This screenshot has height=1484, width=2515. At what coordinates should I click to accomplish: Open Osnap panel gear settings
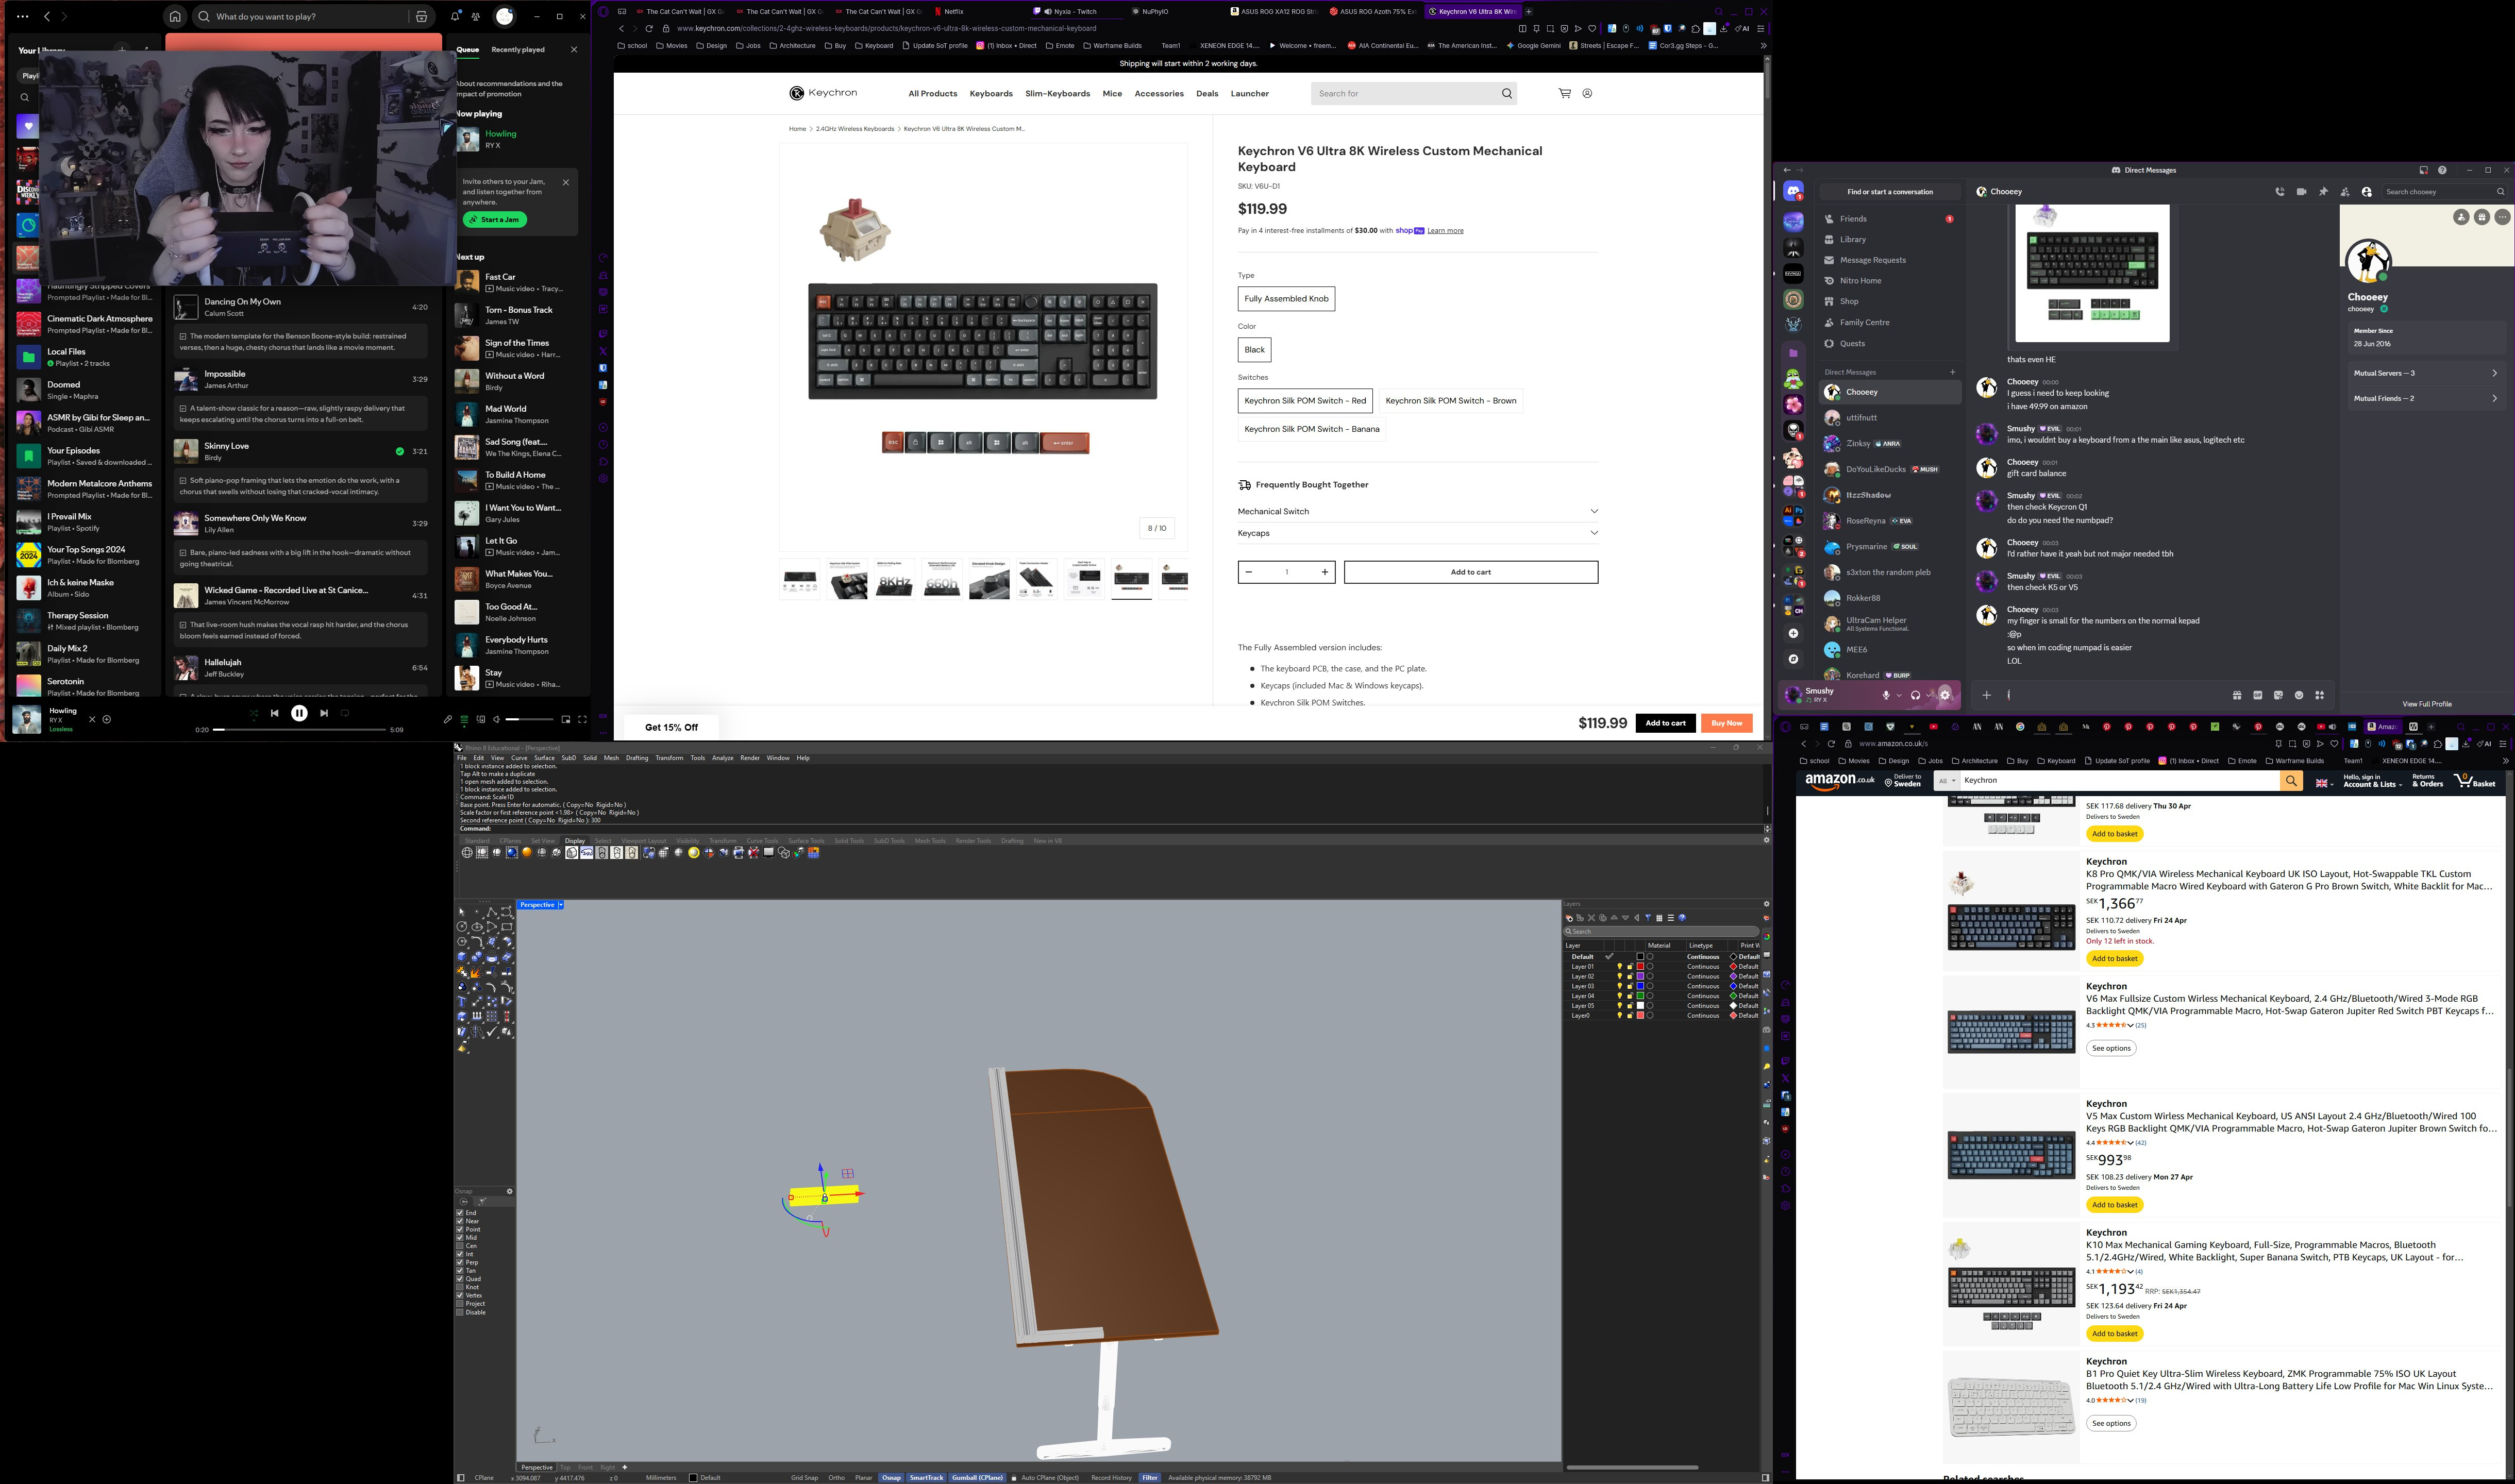(509, 1191)
